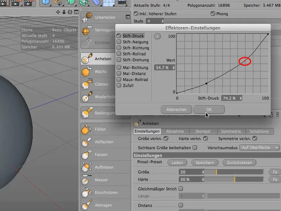The height and width of the screenshot is (211, 281).
Task: Enable Gleichmäßiger Strich checkbox
Action: [x=181, y=189]
